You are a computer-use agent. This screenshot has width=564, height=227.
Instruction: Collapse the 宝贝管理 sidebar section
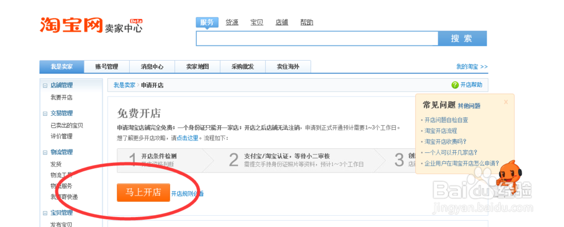(45, 213)
